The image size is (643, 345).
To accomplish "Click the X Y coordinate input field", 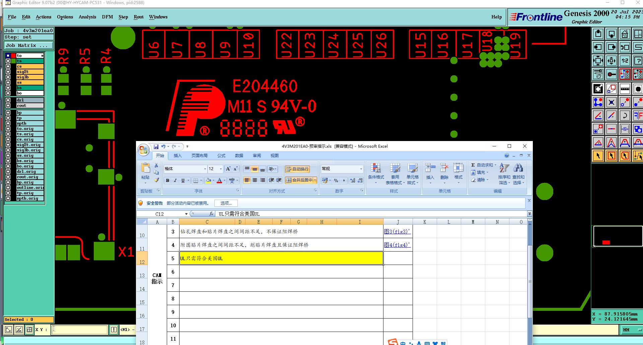I will click(x=80, y=330).
